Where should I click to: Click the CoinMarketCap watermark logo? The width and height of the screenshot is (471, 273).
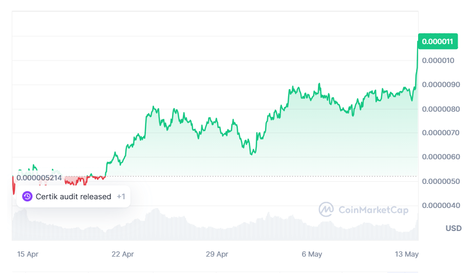click(326, 209)
